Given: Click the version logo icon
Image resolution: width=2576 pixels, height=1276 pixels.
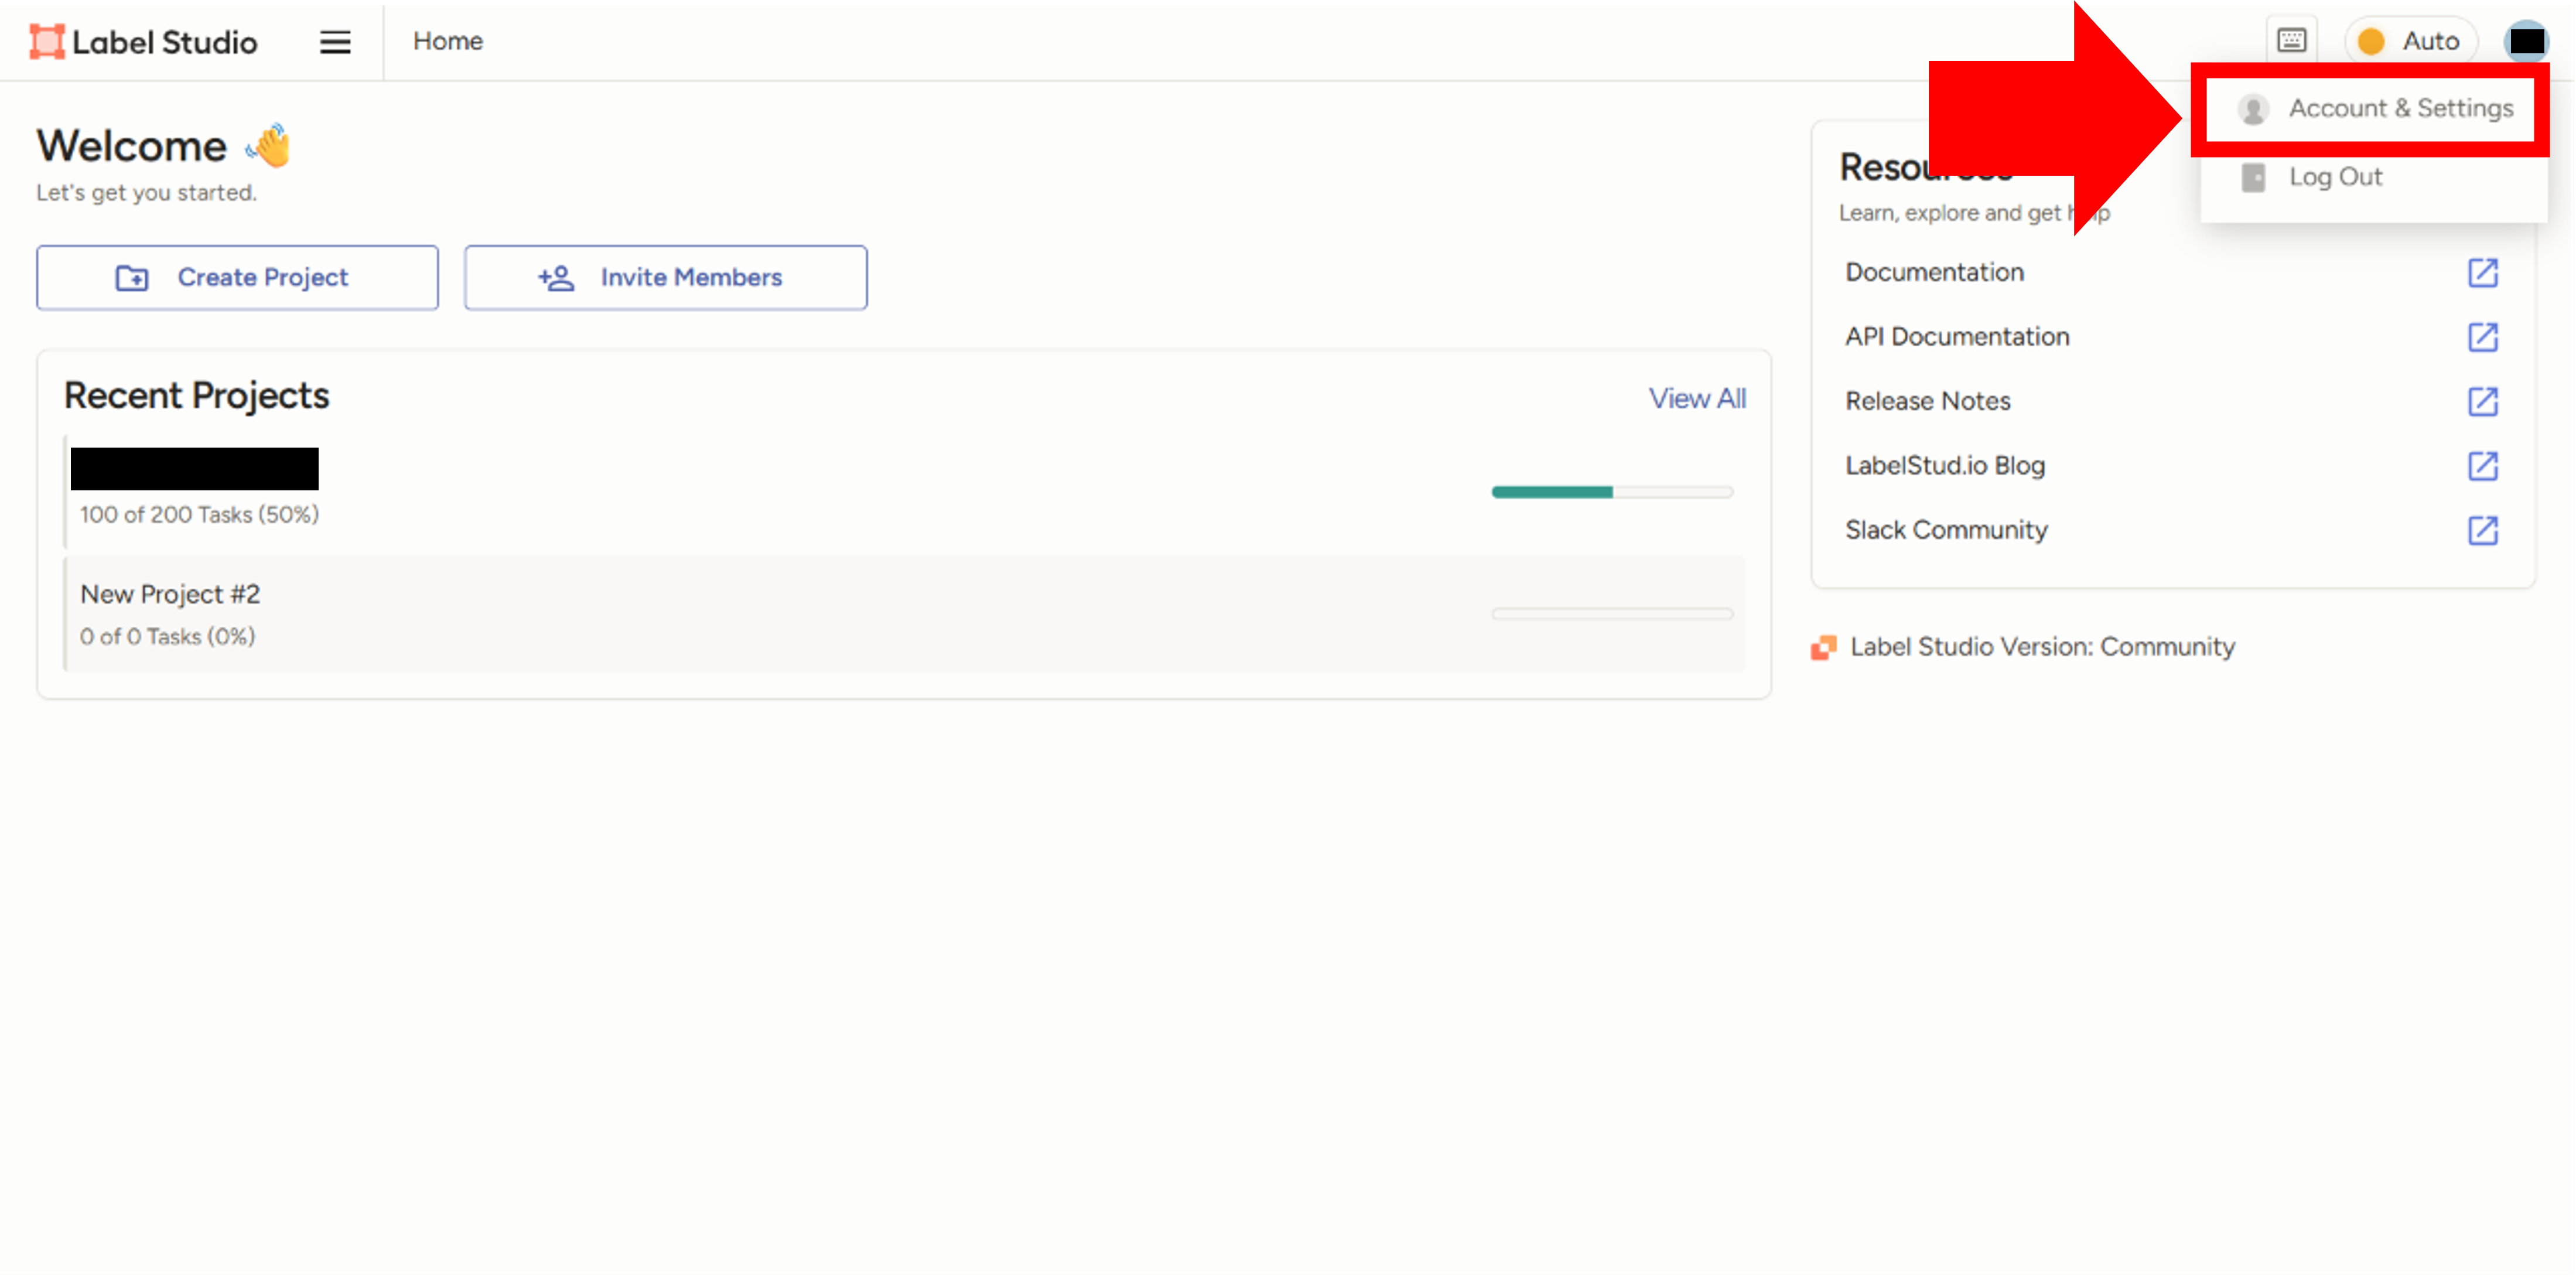Looking at the screenshot, I should point(1823,648).
